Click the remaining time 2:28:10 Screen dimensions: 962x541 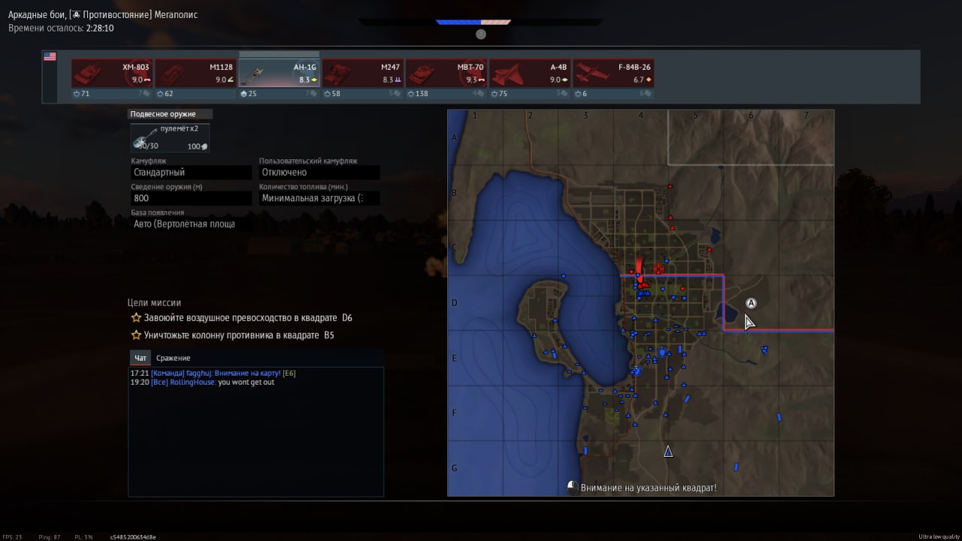100,28
